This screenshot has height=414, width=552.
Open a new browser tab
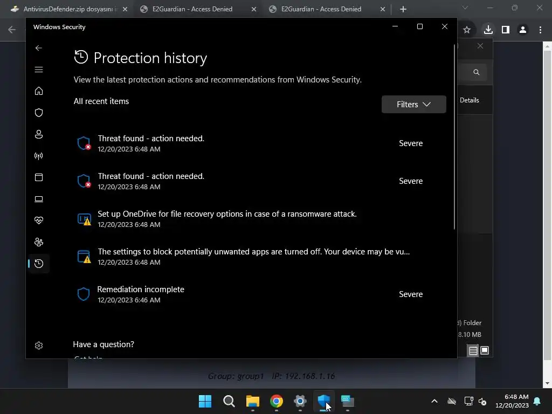[x=403, y=9]
